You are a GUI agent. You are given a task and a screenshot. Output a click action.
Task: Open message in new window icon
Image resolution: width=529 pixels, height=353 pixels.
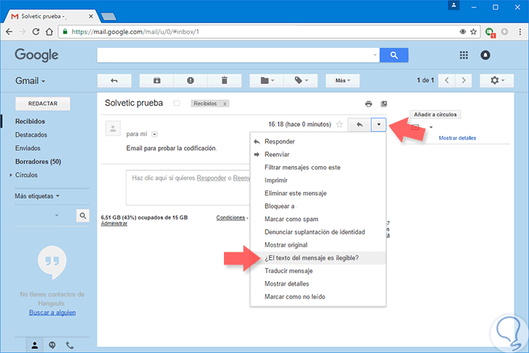pos(383,104)
